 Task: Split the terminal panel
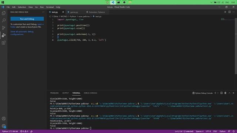[x=221, y=93]
